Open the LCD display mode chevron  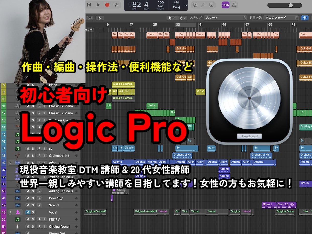186,5
